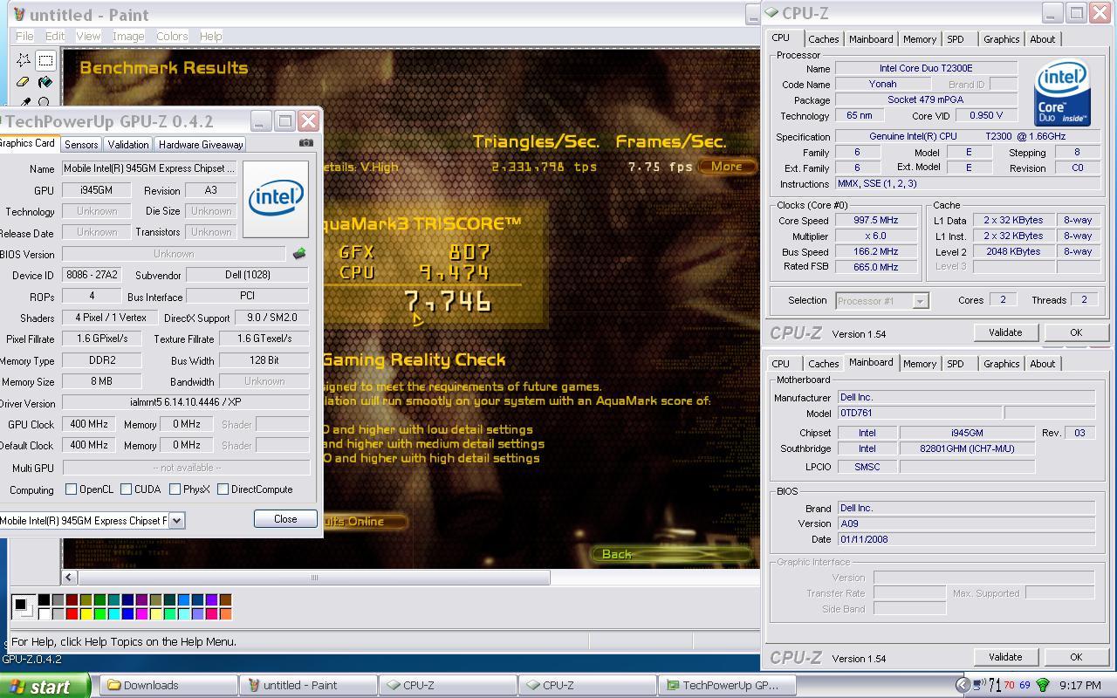The width and height of the screenshot is (1117, 698).
Task: Click the blue 69 temperature tray icon
Action: point(1024,686)
